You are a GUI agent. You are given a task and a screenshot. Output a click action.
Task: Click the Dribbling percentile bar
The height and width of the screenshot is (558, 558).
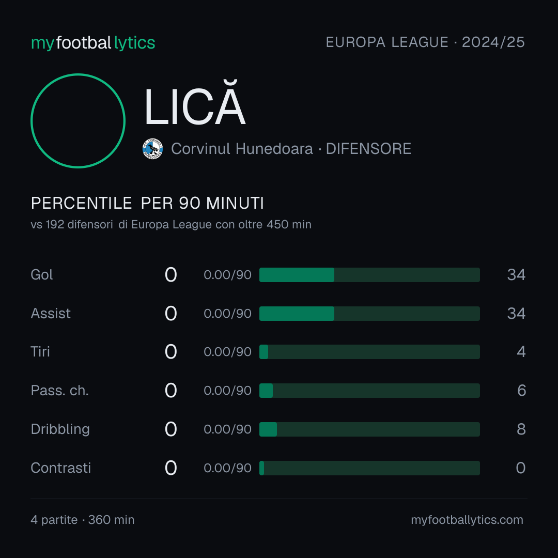369,429
